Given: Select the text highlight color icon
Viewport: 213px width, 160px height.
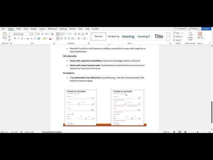Looking at the screenshot, I should pyautogui.click(x=45, y=39).
